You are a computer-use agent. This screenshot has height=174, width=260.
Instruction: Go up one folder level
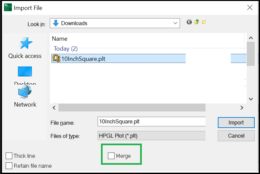click(x=197, y=22)
